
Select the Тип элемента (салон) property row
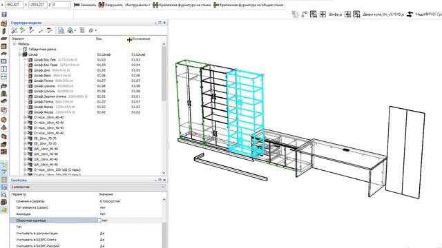pos(86,207)
